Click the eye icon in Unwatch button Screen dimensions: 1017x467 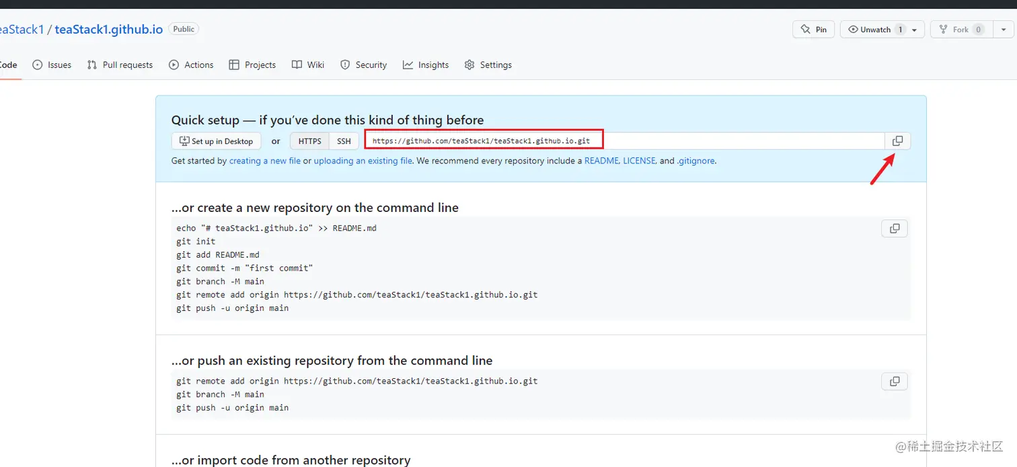[853, 30]
